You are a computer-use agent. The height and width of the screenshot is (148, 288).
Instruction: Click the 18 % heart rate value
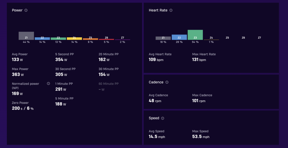coord(163,42)
